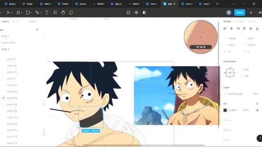Select the Vector 15 layer
The image size is (262, 147).
(x=11, y=72)
